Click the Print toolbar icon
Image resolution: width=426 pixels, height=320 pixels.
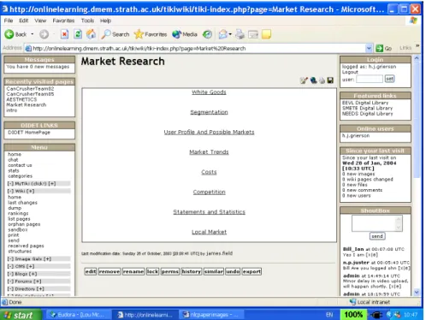coord(240,34)
